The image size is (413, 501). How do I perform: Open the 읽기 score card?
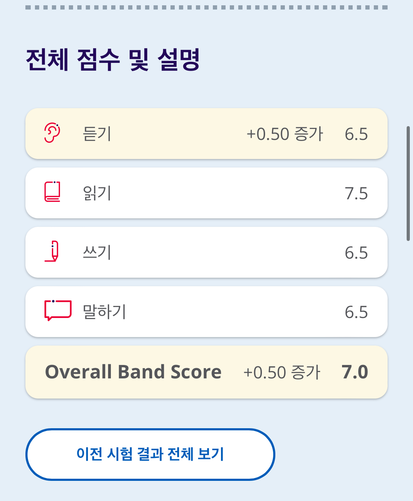[206, 193]
